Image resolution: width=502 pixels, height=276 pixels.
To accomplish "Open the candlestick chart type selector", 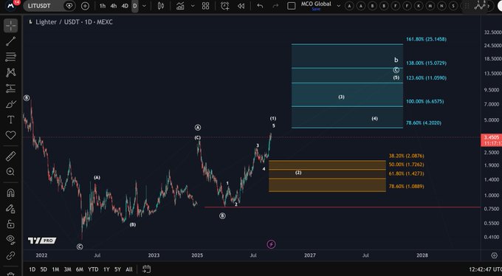I will click(161, 6).
